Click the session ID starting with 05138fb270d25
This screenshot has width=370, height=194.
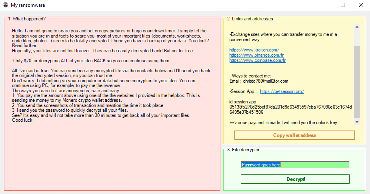tap(290, 109)
